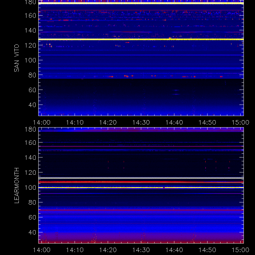
Task: Click the 40 frequency label on San Vito axis
Action: click(x=32, y=105)
